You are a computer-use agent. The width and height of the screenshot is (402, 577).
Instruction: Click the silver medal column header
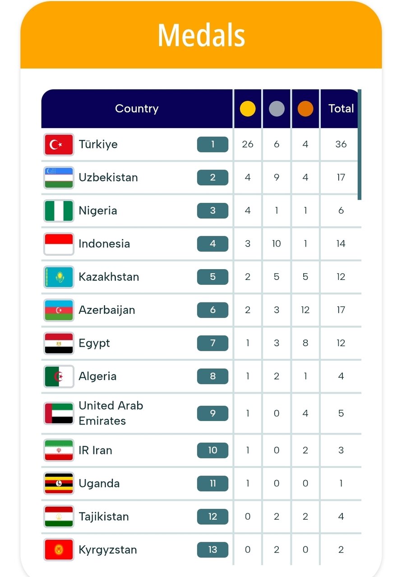pyautogui.click(x=277, y=109)
